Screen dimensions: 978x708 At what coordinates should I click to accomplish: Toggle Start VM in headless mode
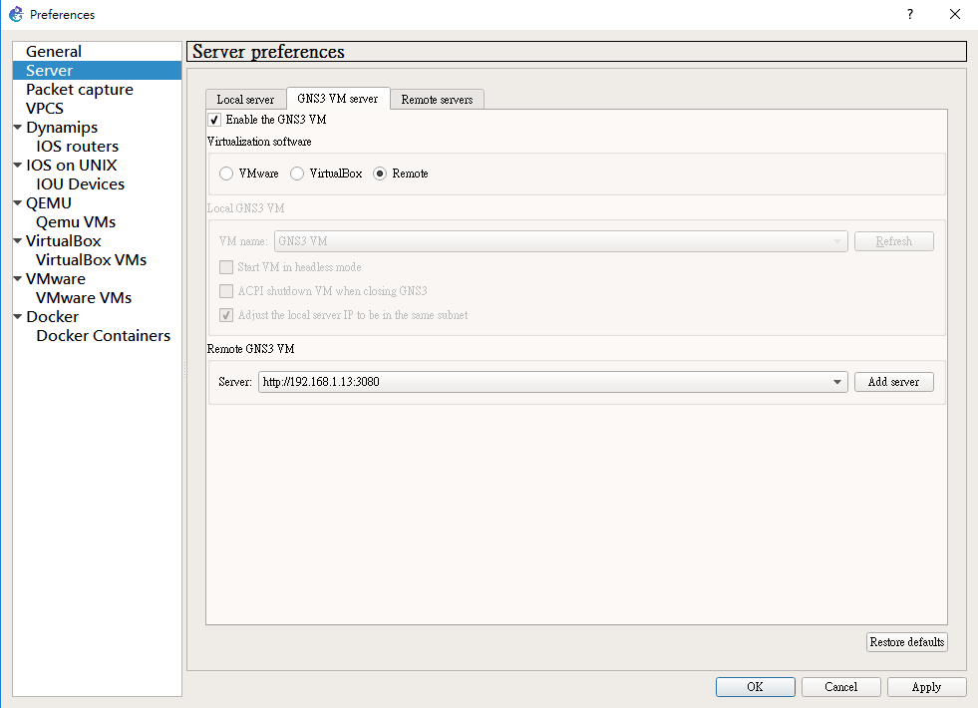[x=226, y=267]
